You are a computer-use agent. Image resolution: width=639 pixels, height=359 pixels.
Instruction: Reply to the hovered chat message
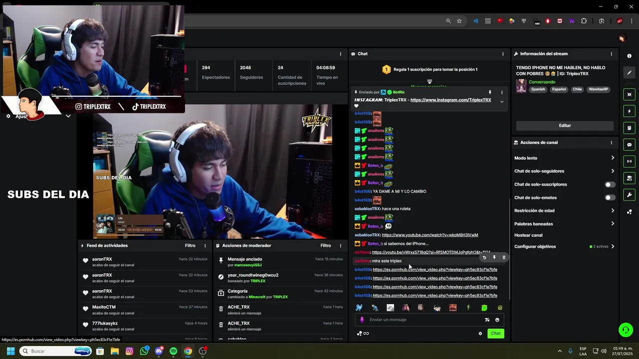point(484,257)
